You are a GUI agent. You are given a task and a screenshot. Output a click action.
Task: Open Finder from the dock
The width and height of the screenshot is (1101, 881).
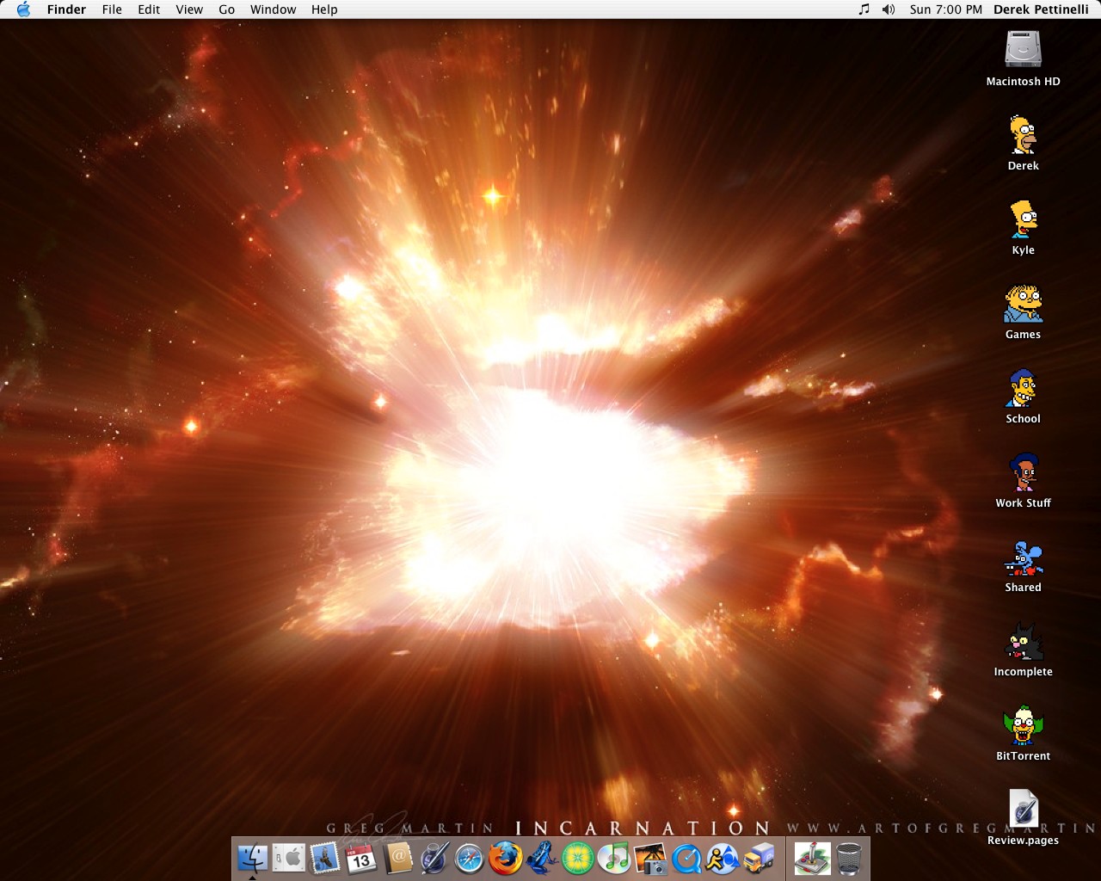(x=252, y=858)
